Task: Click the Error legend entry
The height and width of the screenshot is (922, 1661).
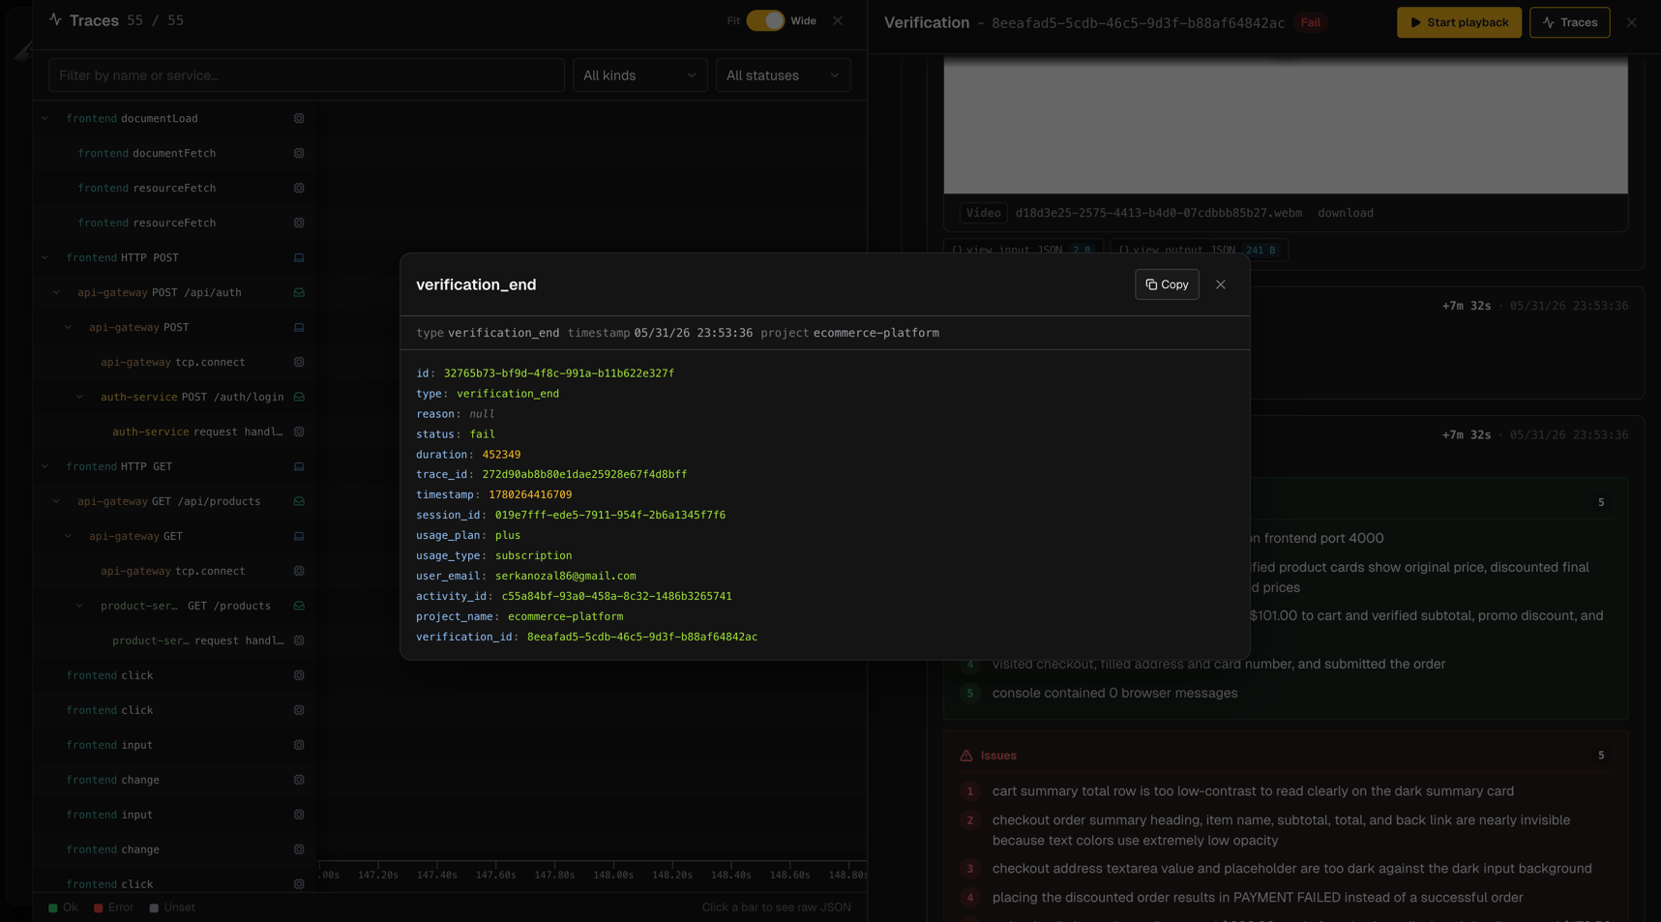Action: click(x=114, y=907)
